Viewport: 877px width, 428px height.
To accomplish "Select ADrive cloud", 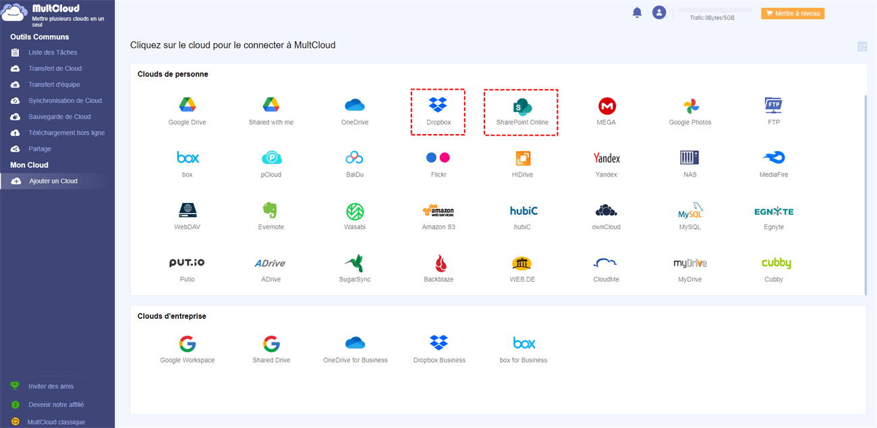I will [x=271, y=269].
